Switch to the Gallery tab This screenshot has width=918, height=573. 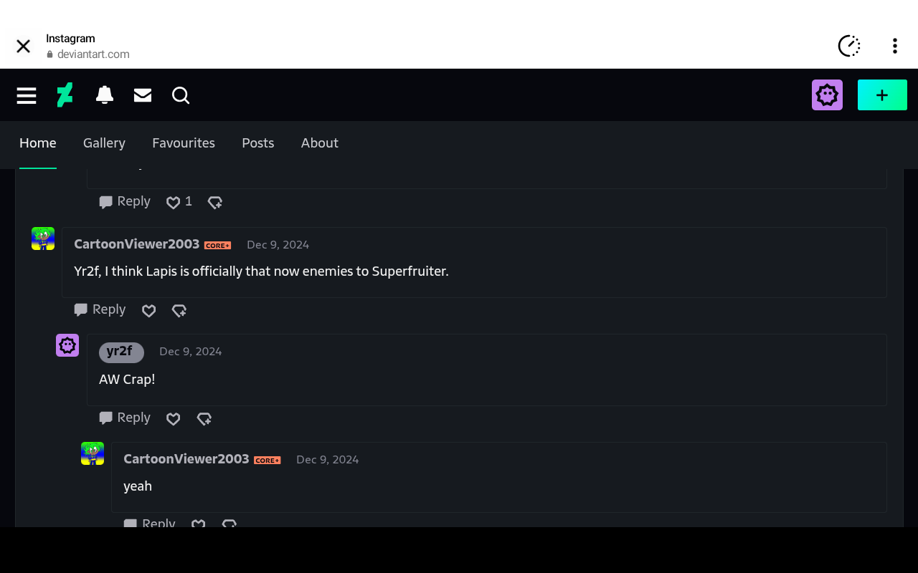point(104,143)
